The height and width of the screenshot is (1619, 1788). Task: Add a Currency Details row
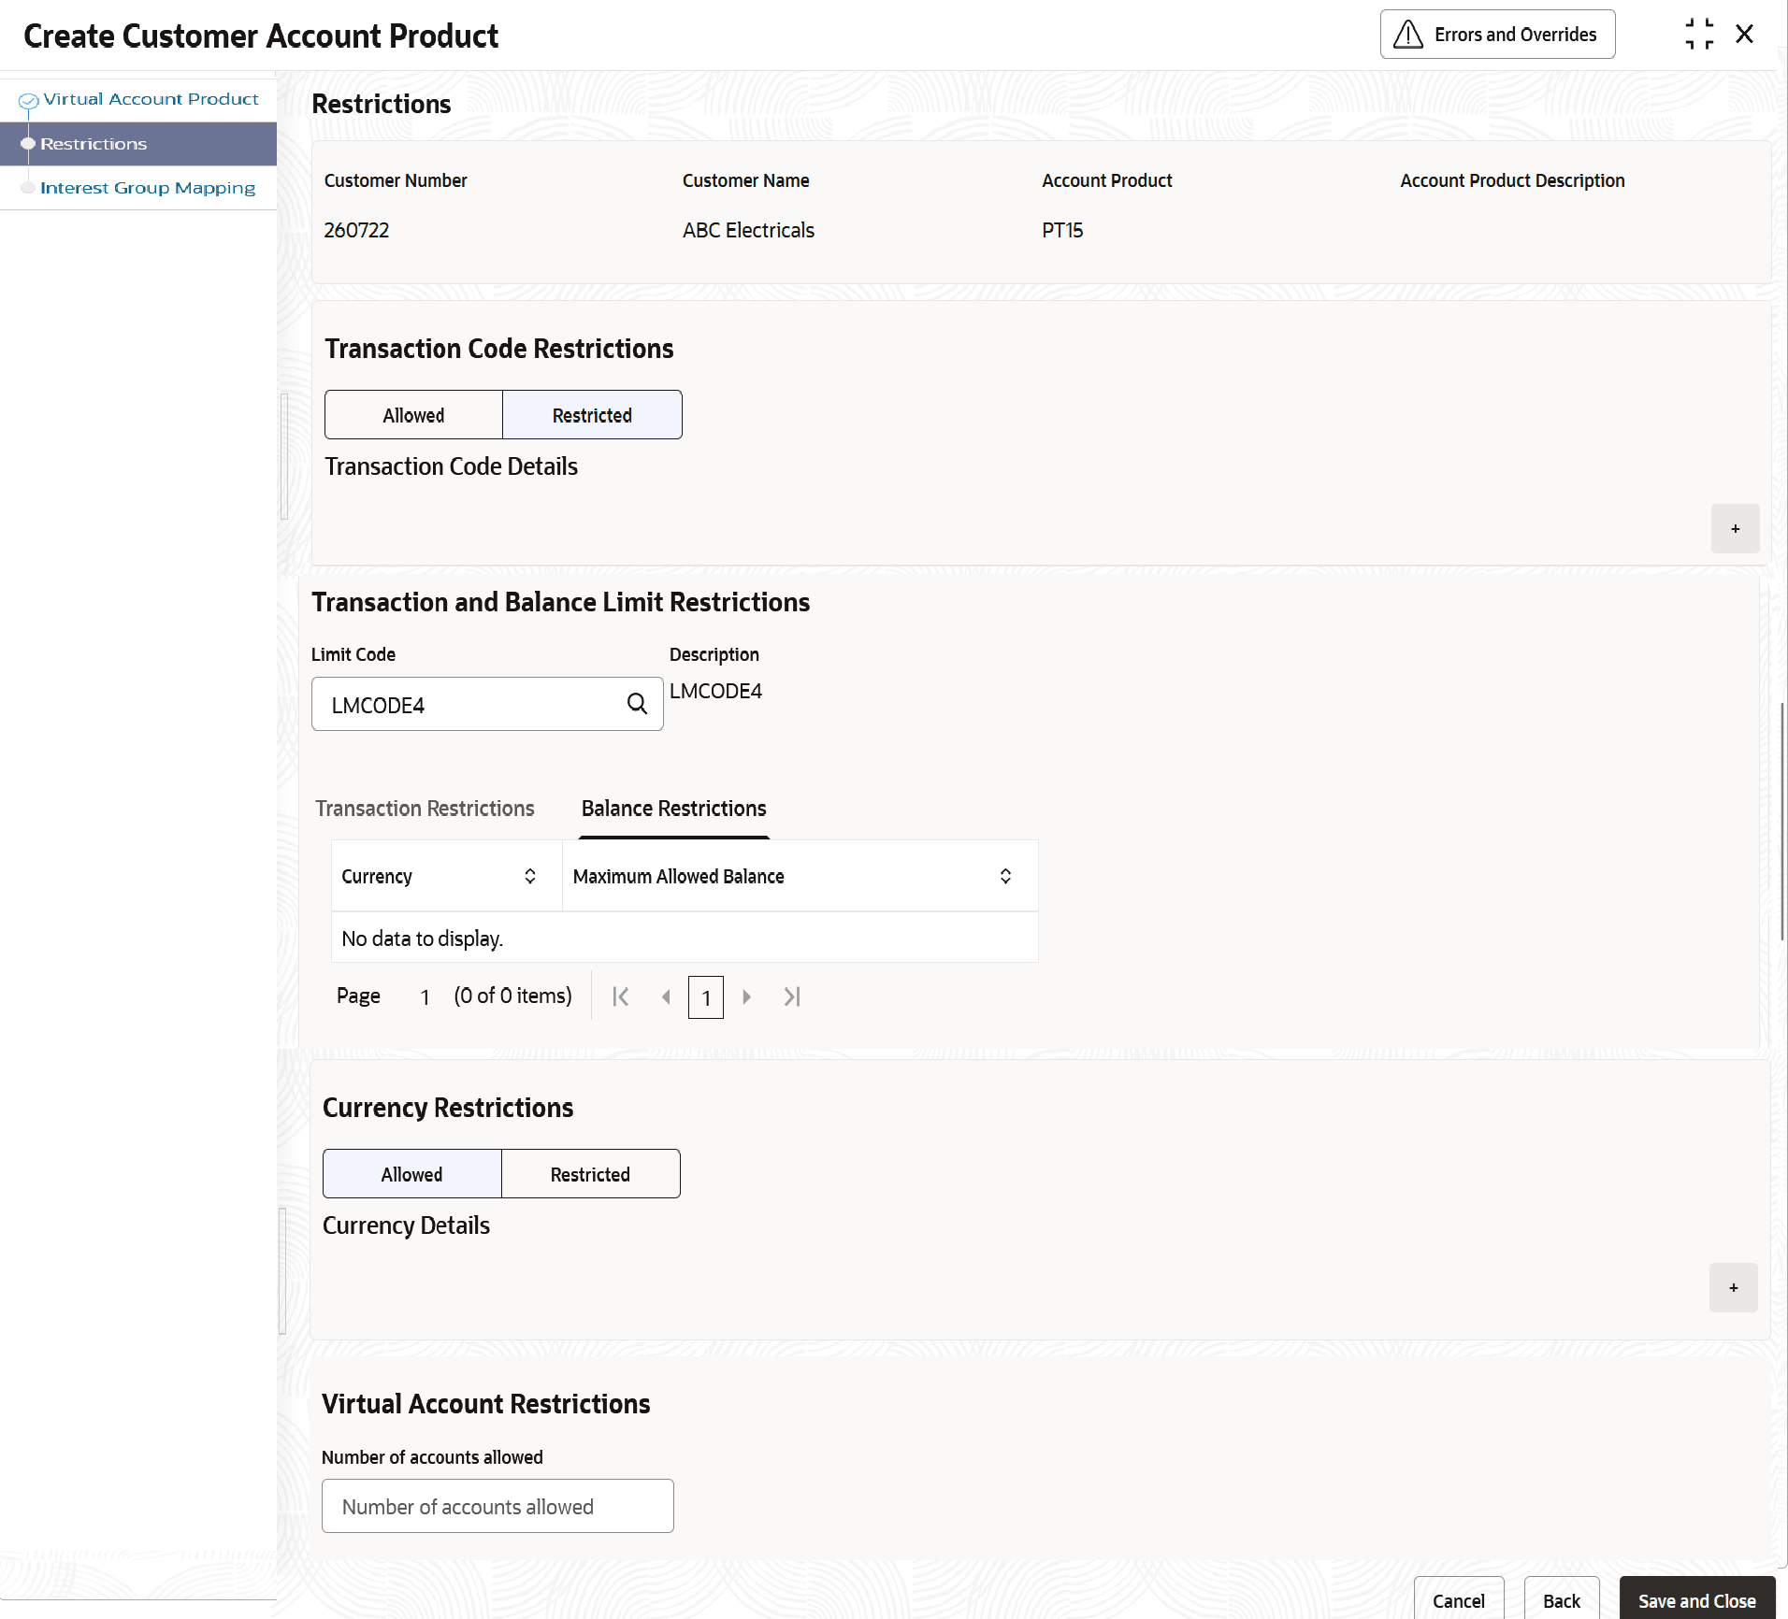pos(1734,1288)
